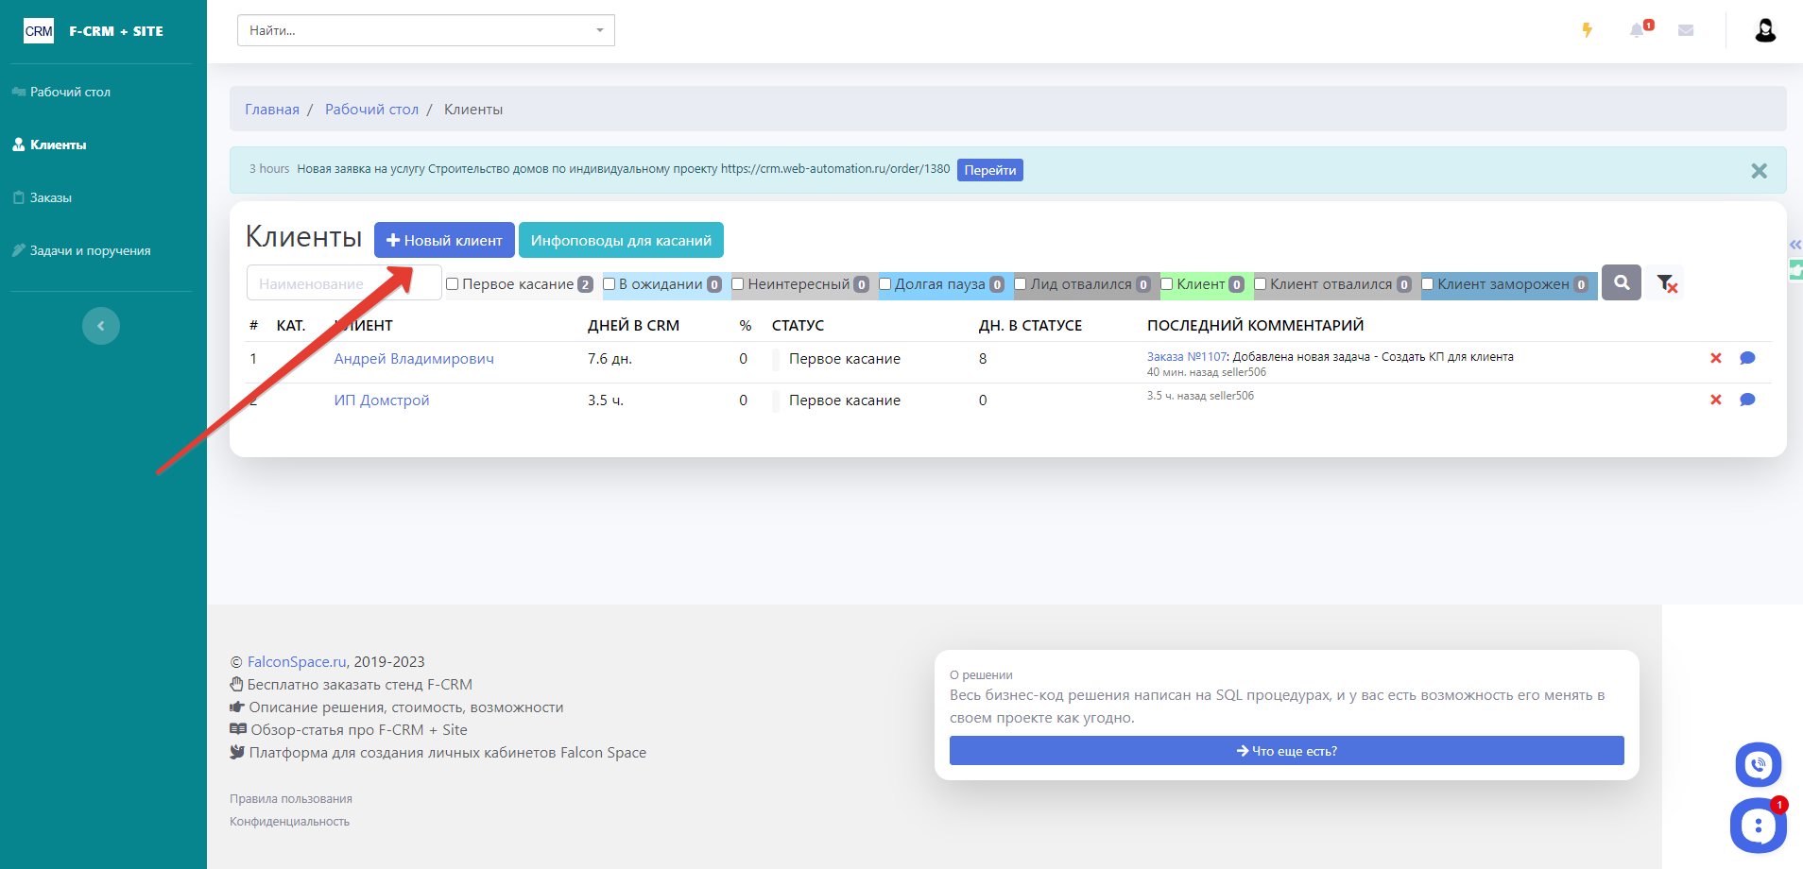
Task: Click the magnifier search filter button
Action: (x=1622, y=282)
